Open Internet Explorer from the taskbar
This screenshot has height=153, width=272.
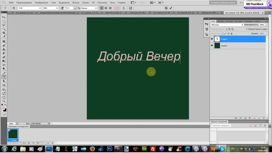(x=14, y=149)
